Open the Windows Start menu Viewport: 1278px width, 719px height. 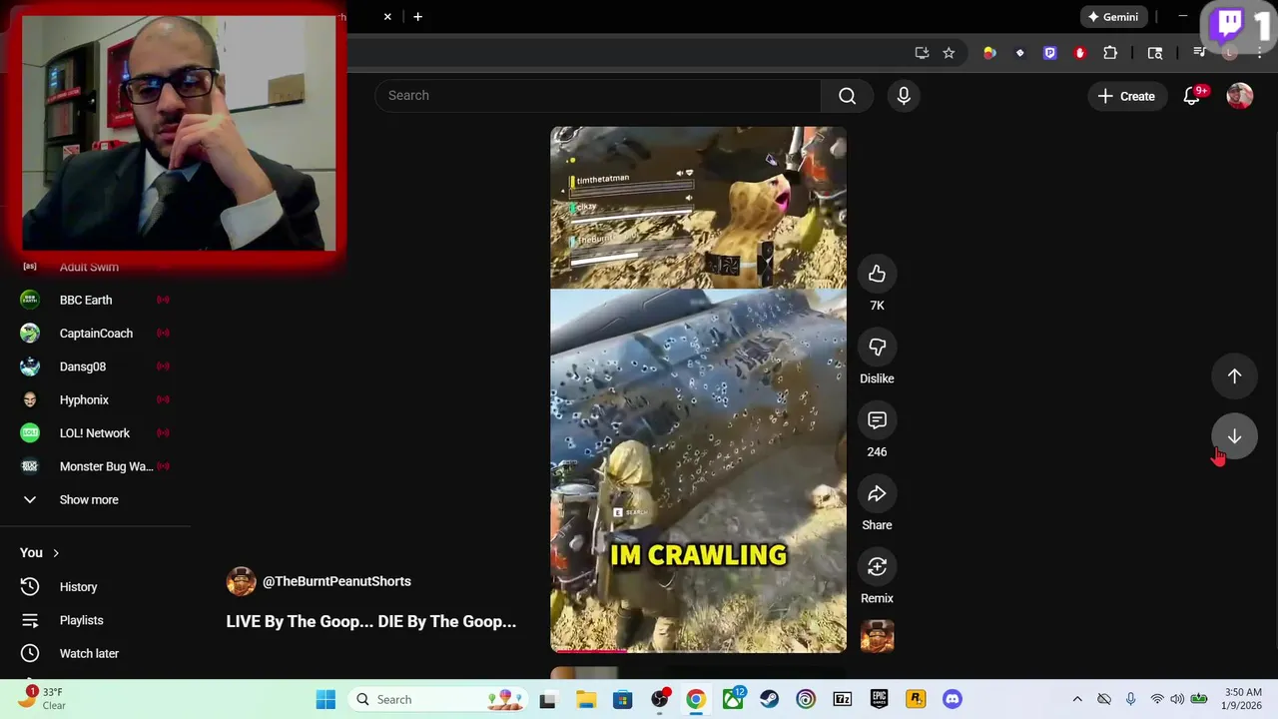tap(325, 699)
